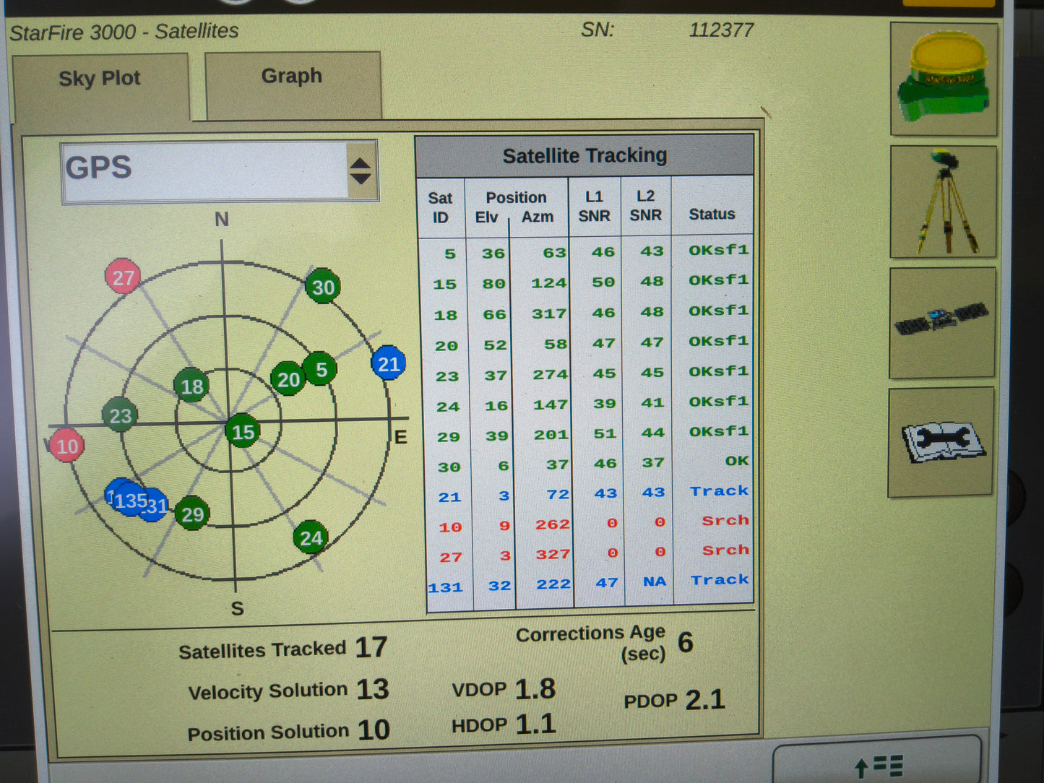Select green satellite 30 marker on sky plot

pyautogui.click(x=323, y=287)
